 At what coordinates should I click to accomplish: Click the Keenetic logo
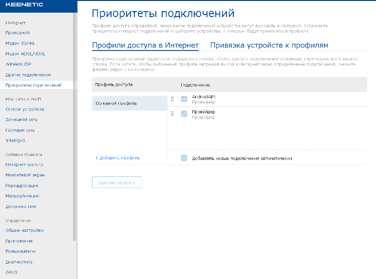coord(24,5)
